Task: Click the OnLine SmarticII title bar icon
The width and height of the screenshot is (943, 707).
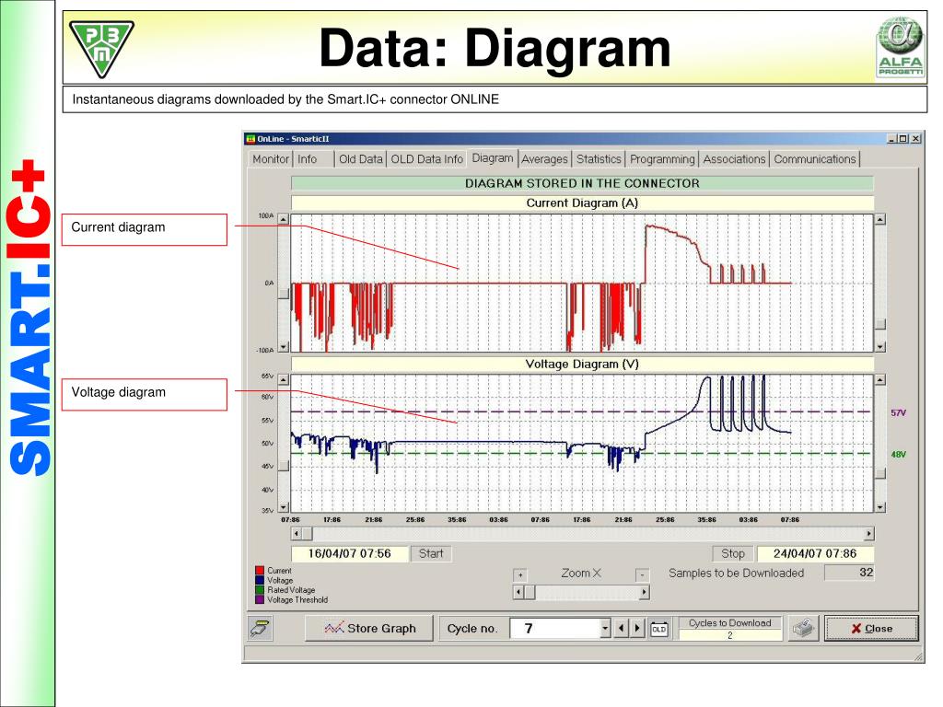Action: (x=250, y=139)
